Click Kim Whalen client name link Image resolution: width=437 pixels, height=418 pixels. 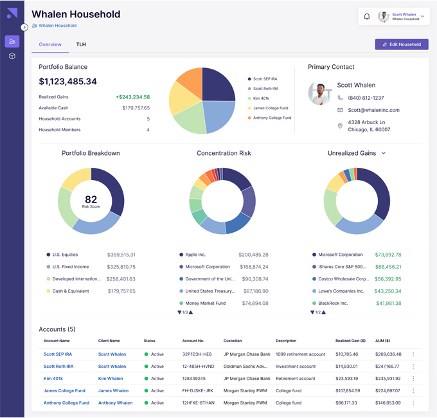point(111,379)
